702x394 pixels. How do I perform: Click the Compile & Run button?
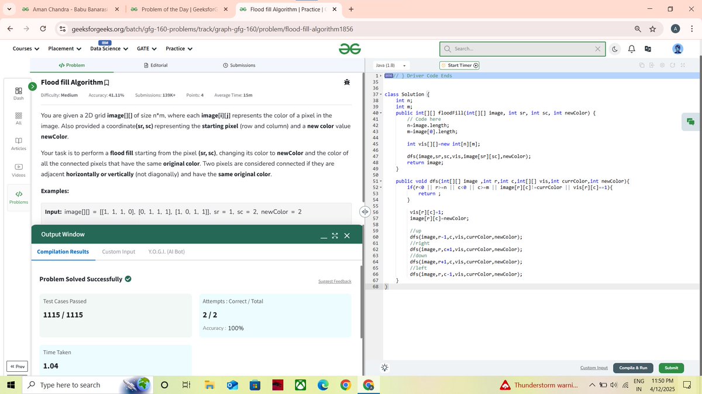(633, 368)
